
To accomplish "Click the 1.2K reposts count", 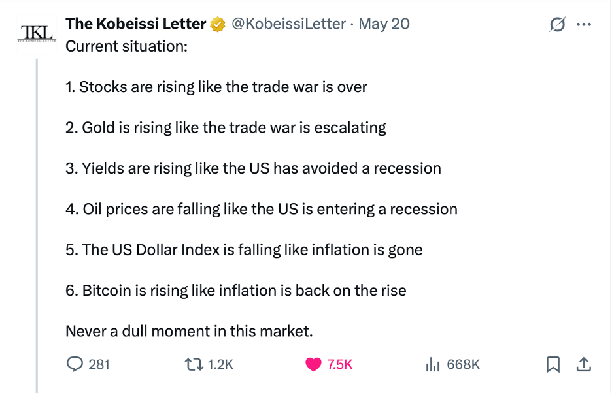I will click(220, 364).
